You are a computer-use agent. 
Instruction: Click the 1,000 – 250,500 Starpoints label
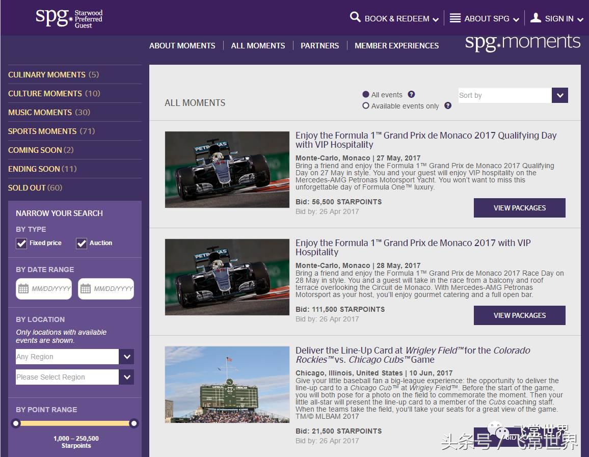[x=76, y=442]
